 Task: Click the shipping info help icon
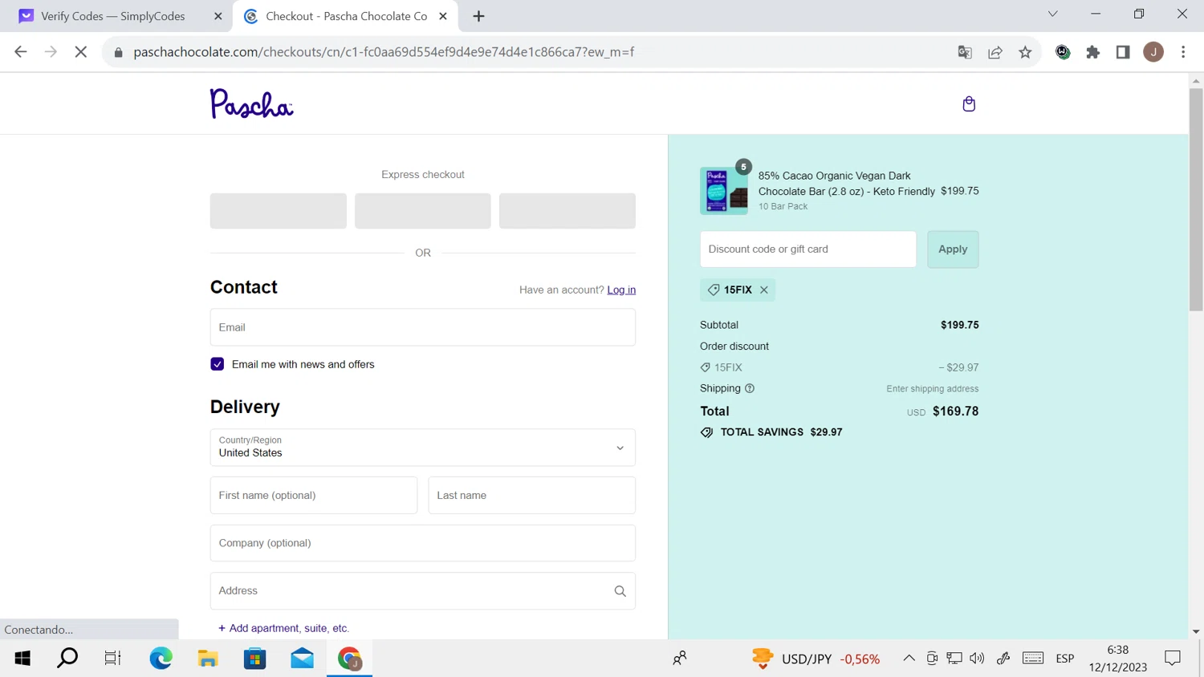tap(750, 388)
